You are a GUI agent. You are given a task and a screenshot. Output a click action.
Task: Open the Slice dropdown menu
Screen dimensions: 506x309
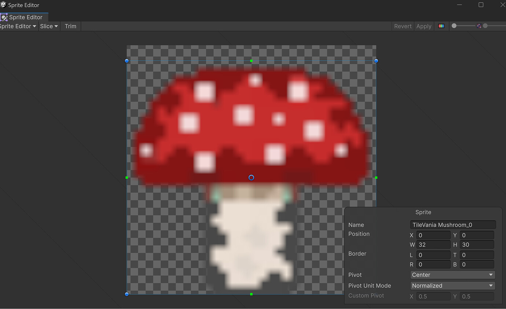(49, 26)
